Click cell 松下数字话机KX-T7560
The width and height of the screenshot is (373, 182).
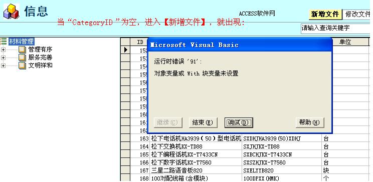pos(196,162)
